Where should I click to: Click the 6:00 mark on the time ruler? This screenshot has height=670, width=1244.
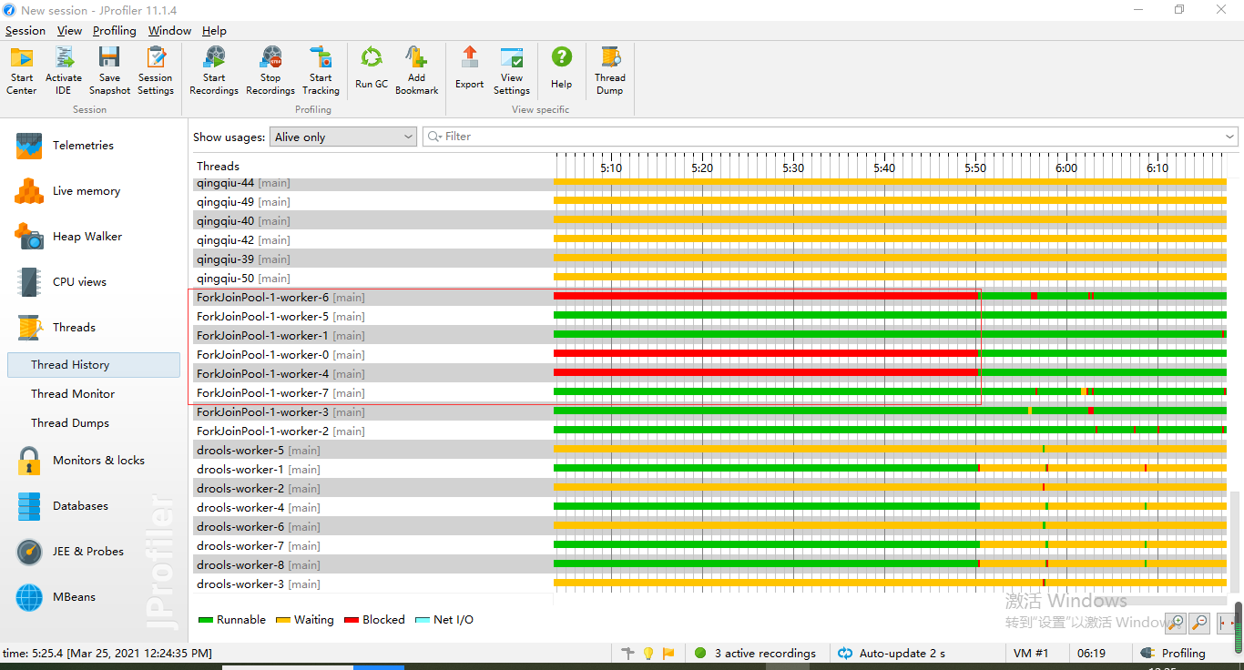[x=1066, y=168]
